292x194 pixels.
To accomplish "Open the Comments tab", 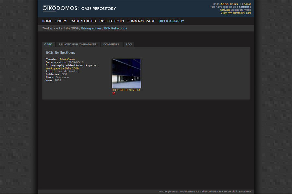I will [111, 45].
